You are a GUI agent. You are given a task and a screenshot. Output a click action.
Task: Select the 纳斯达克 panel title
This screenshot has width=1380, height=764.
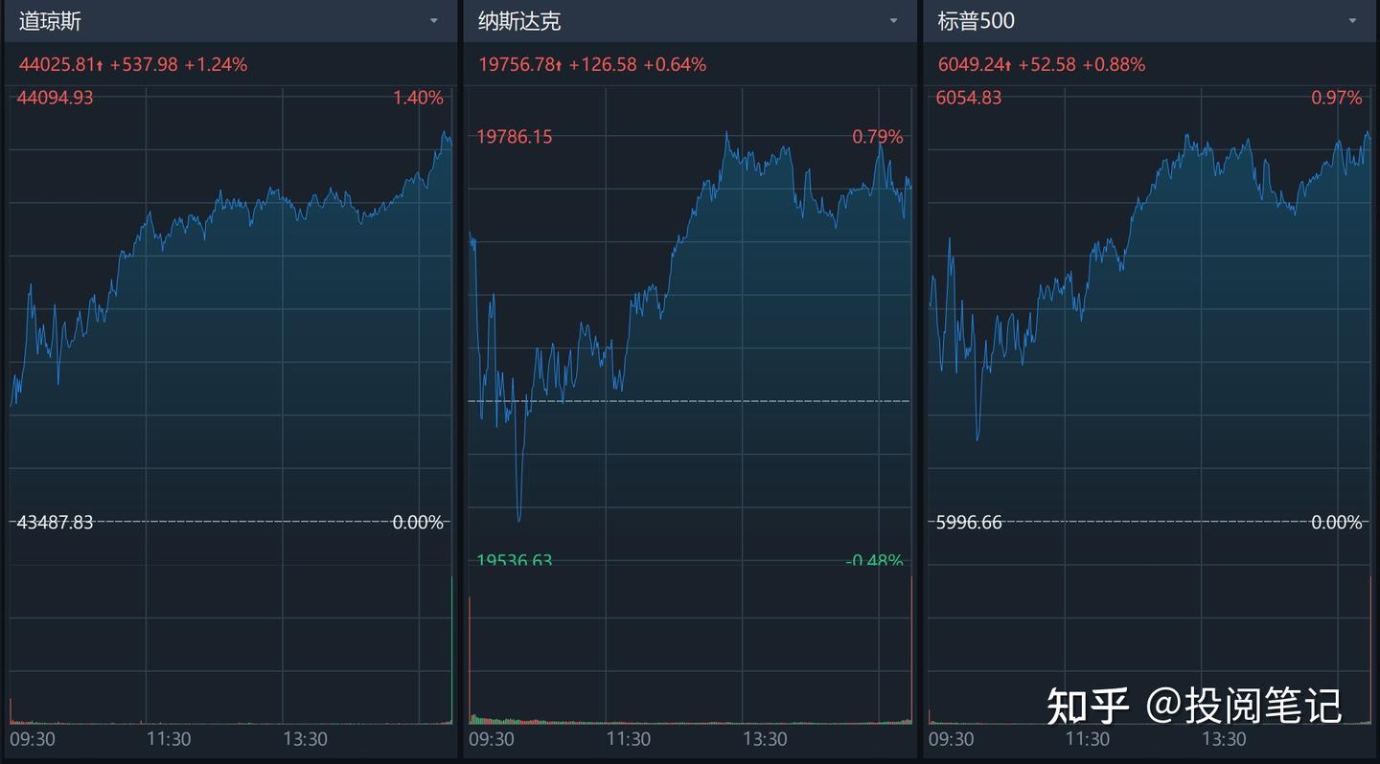[519, 21]
